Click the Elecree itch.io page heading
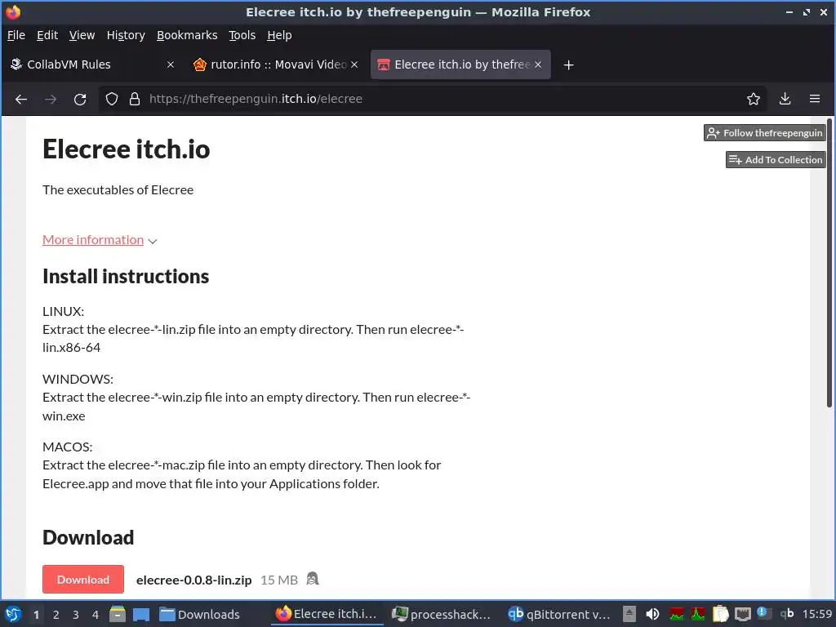The height and width of the screenshot is (627, 836). tap(127, 149)
